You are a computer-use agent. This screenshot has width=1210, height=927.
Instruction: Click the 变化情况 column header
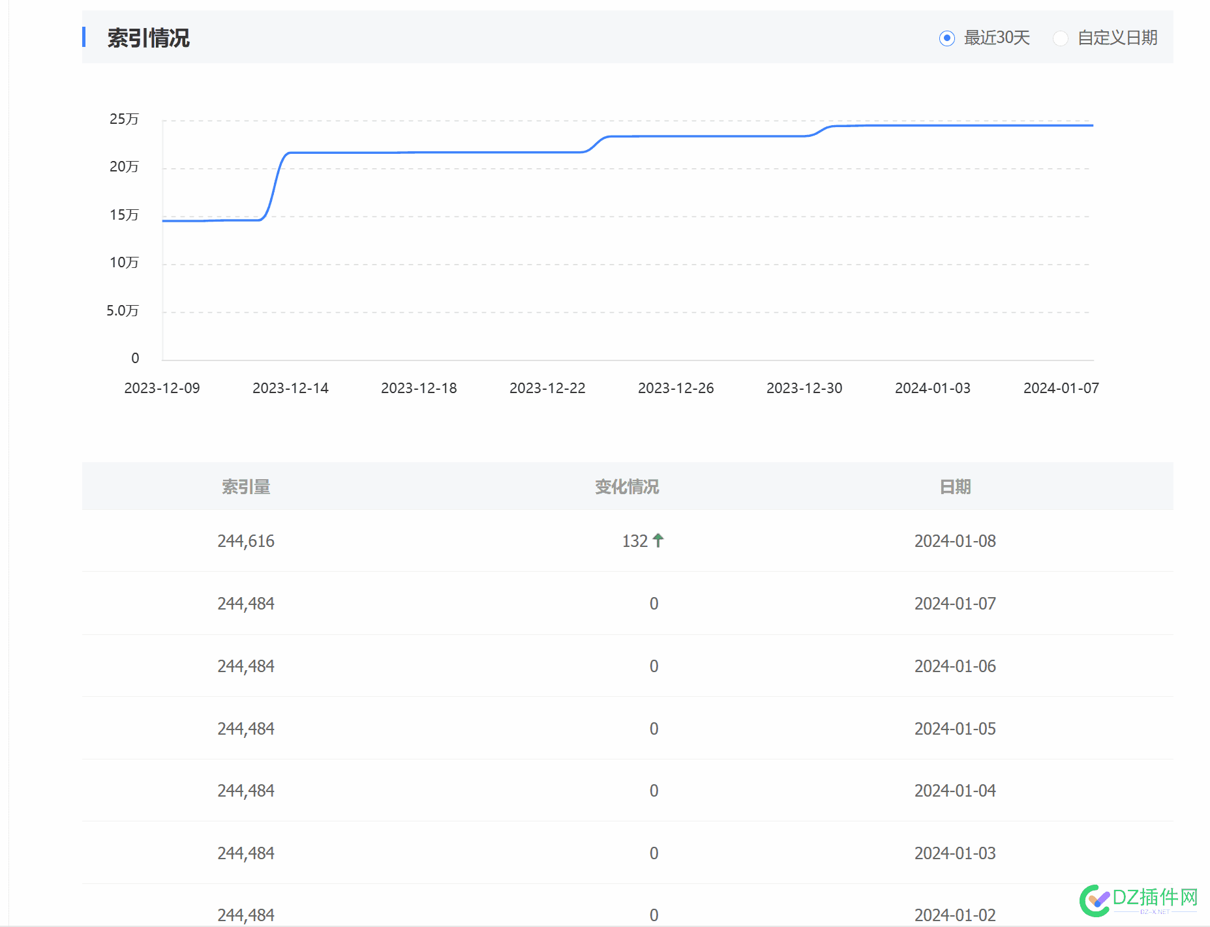tap(627, 487)
